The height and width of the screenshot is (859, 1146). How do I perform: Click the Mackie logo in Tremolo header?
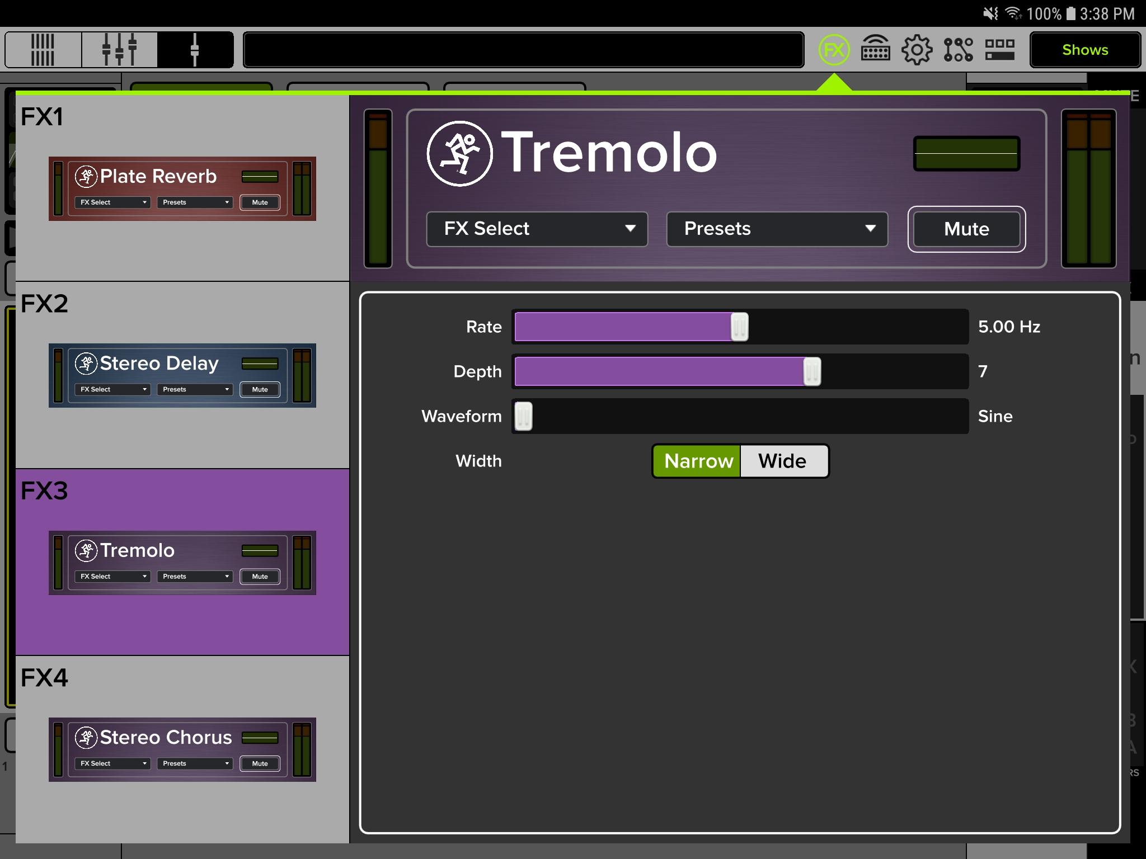tap(459, 153)
